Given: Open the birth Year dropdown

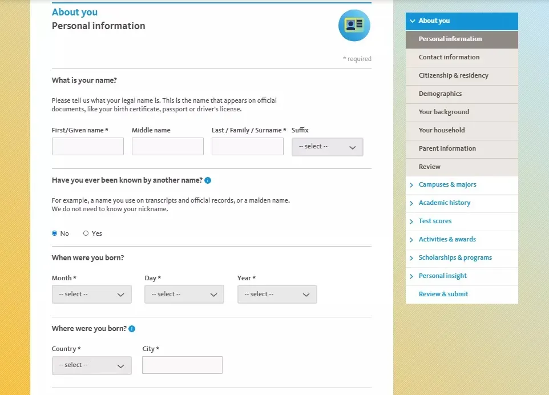Looking at the screenshot, I should point(277,295).
